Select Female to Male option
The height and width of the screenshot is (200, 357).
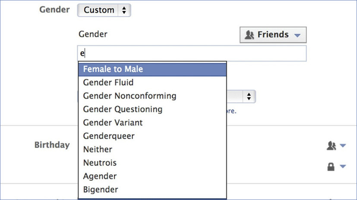coord(152,69)
